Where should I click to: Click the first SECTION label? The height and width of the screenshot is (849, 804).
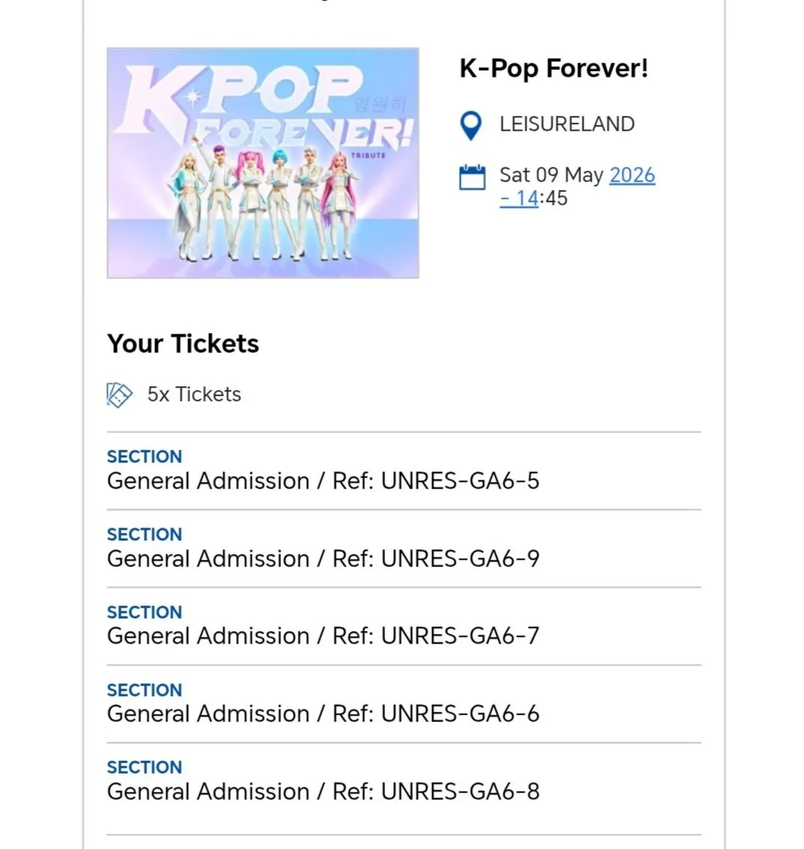[x=144, y=457]
